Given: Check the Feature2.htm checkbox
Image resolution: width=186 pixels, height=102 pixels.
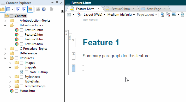Looking at the screenshot, I should pos(21,35).
